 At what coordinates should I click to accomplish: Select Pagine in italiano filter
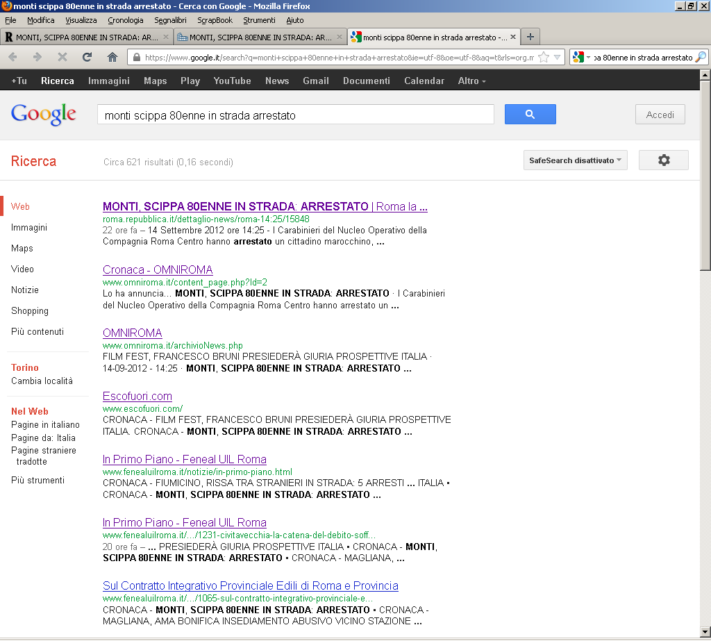pyautogui.click(x=45, y=424)
